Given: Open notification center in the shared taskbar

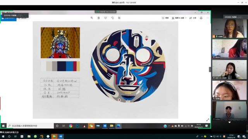Looking at the screenshot, I should coord(207,126).
